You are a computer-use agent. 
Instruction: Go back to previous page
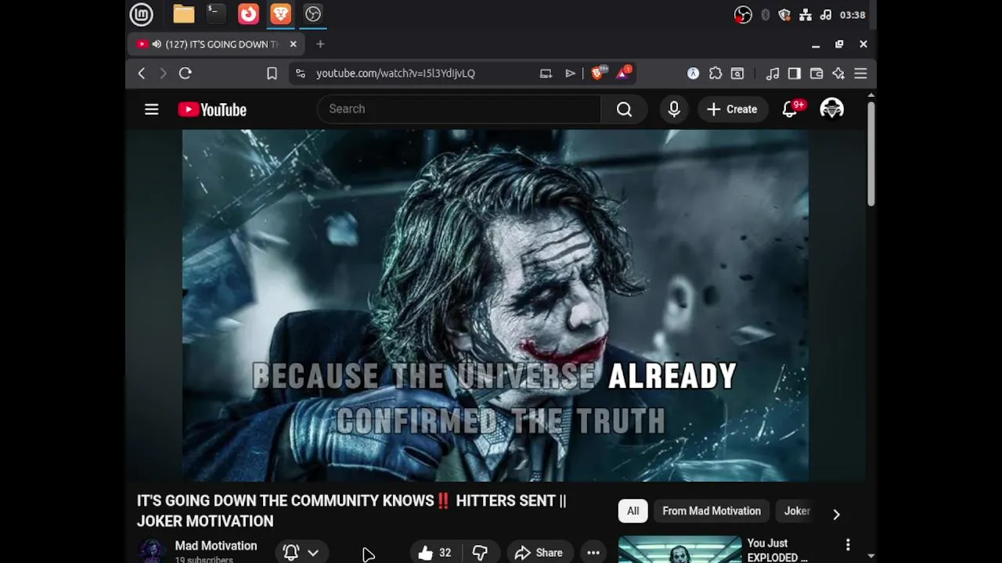tap(142, 74)
